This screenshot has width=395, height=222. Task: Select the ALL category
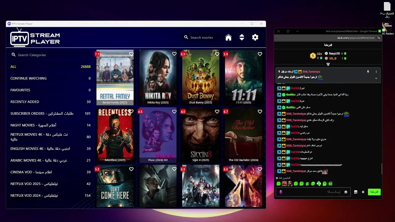coord(51,67)
